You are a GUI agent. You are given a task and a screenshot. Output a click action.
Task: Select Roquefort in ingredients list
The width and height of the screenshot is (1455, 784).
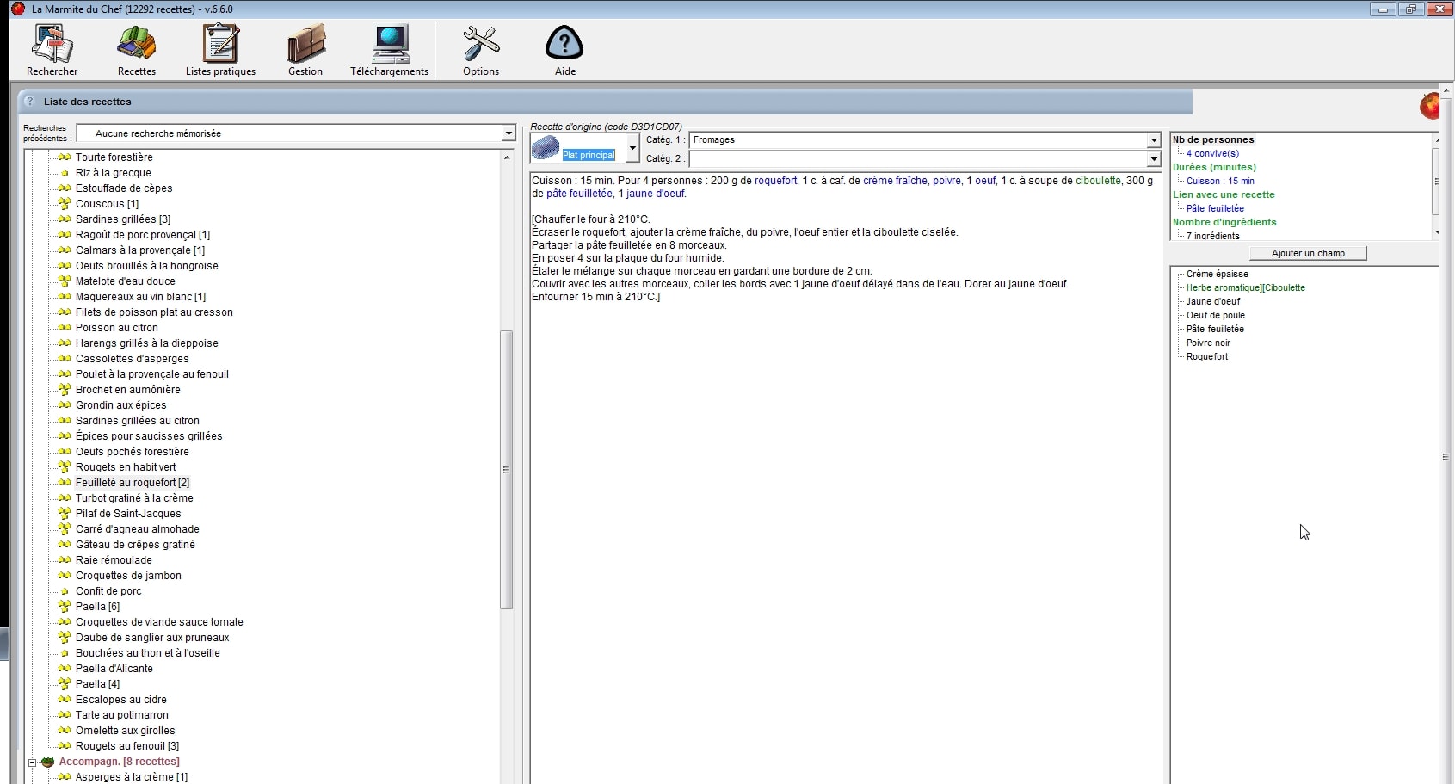tap(1207, 356)
